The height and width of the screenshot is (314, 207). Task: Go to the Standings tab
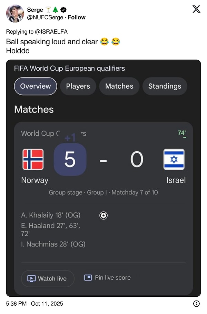click(165, 86)
